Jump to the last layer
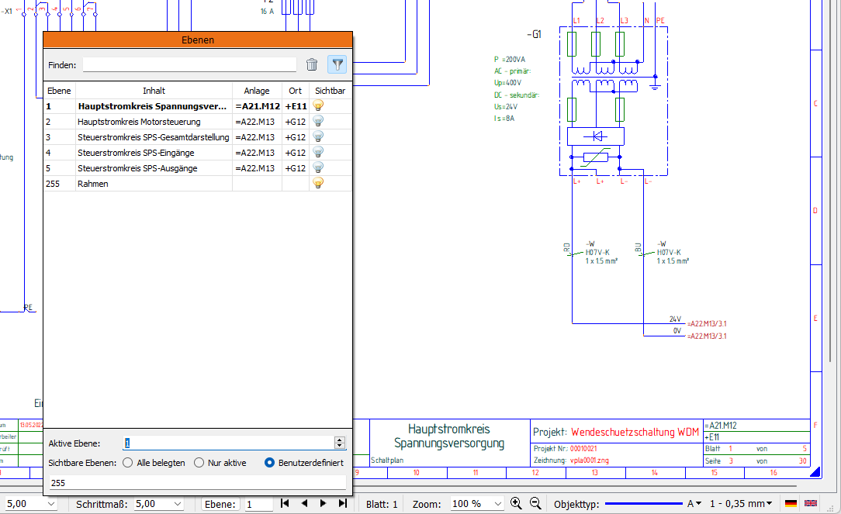 pos(342,504)
